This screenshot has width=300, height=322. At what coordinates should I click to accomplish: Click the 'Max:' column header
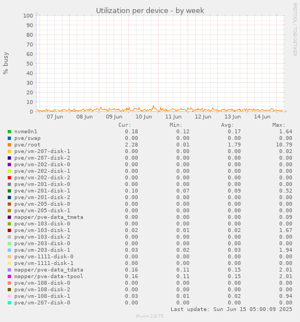(x=279, y=125)
